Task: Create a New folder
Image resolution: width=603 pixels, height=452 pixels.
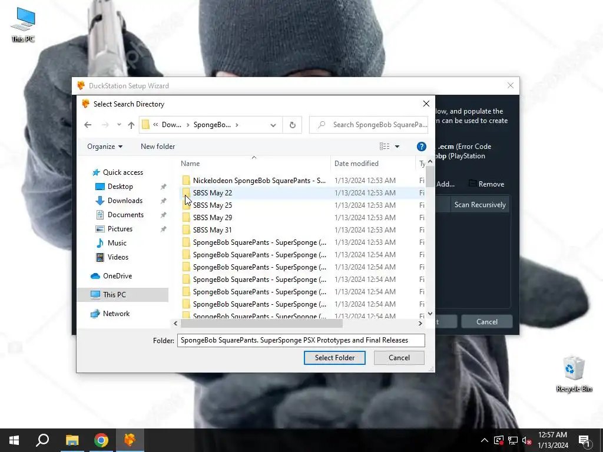Action: click(158, 147)
